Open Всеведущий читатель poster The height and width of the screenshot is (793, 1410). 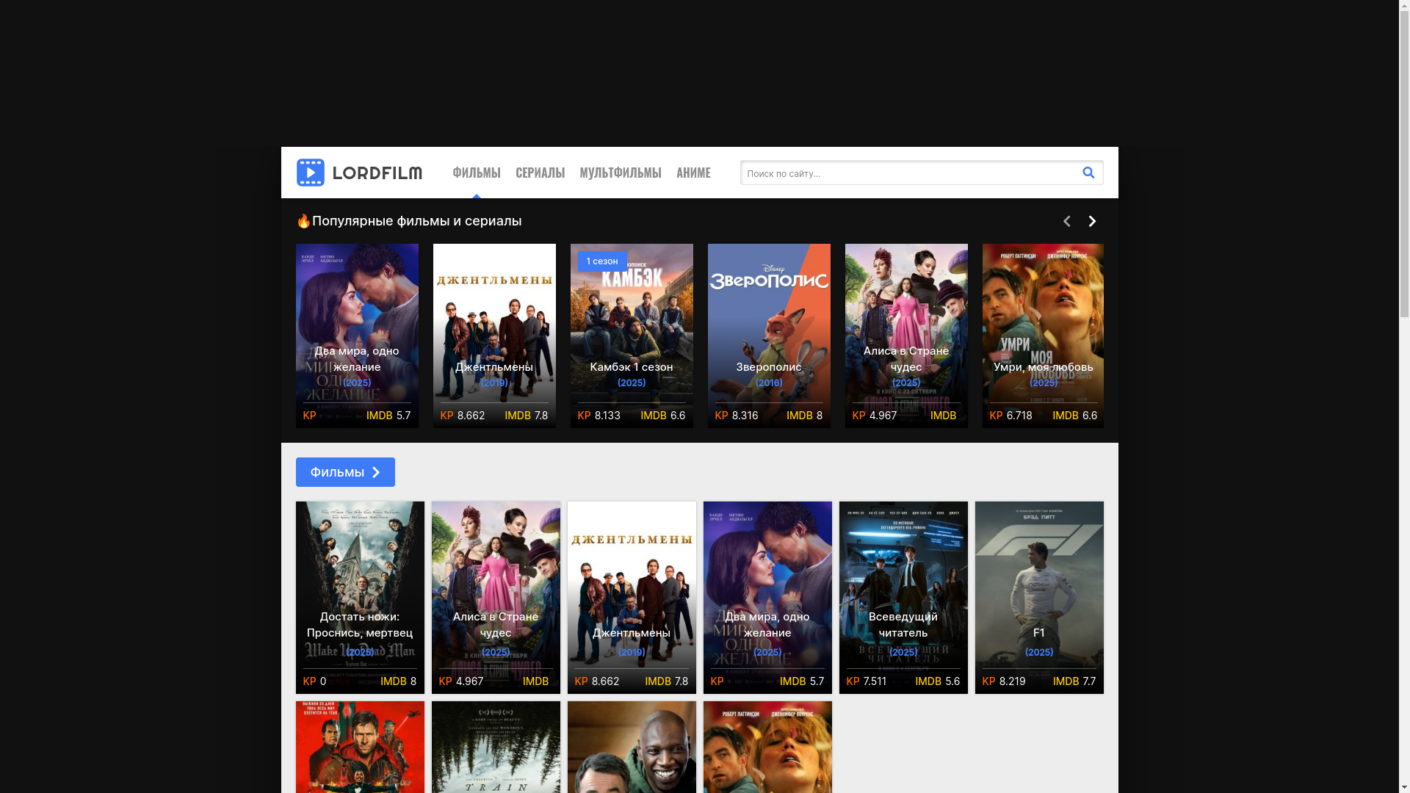point(903,598)
